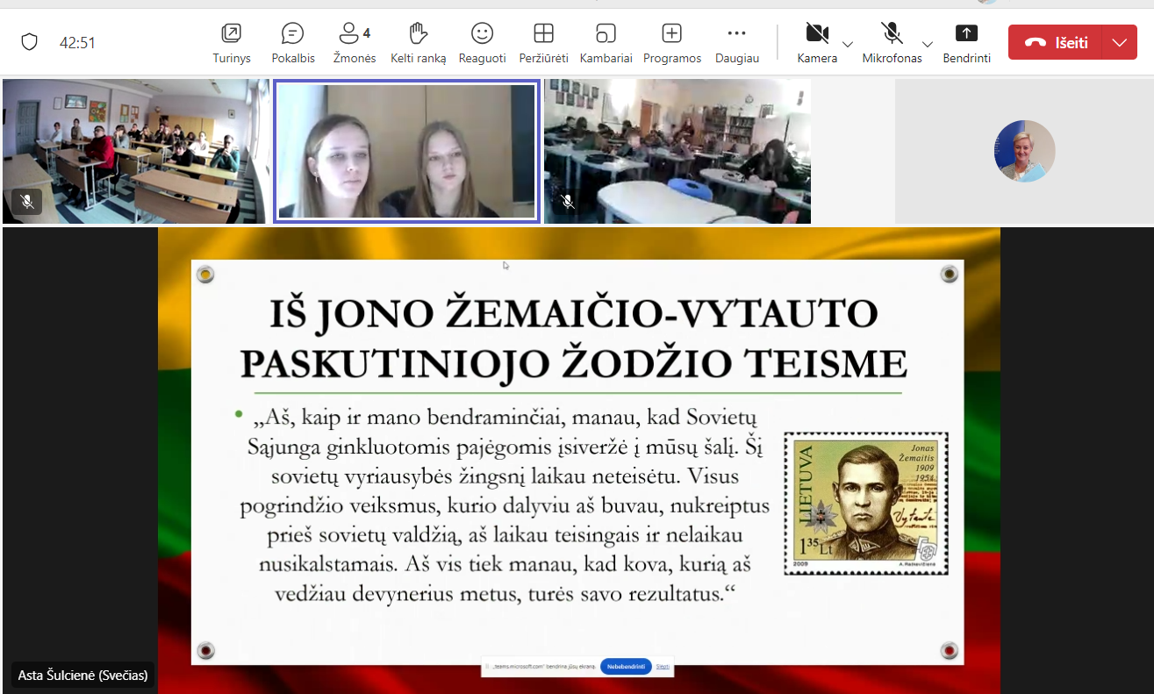Raise hand with Kelti ranką

(418, 43)
